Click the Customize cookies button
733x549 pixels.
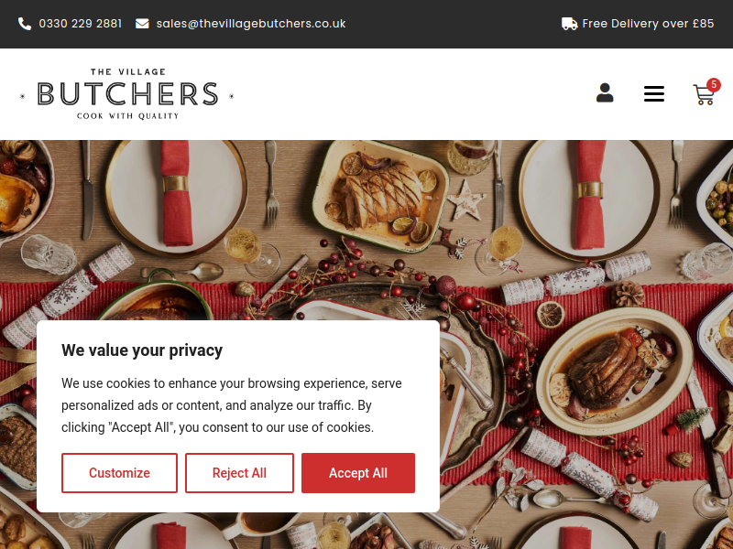tap(119, 473)
